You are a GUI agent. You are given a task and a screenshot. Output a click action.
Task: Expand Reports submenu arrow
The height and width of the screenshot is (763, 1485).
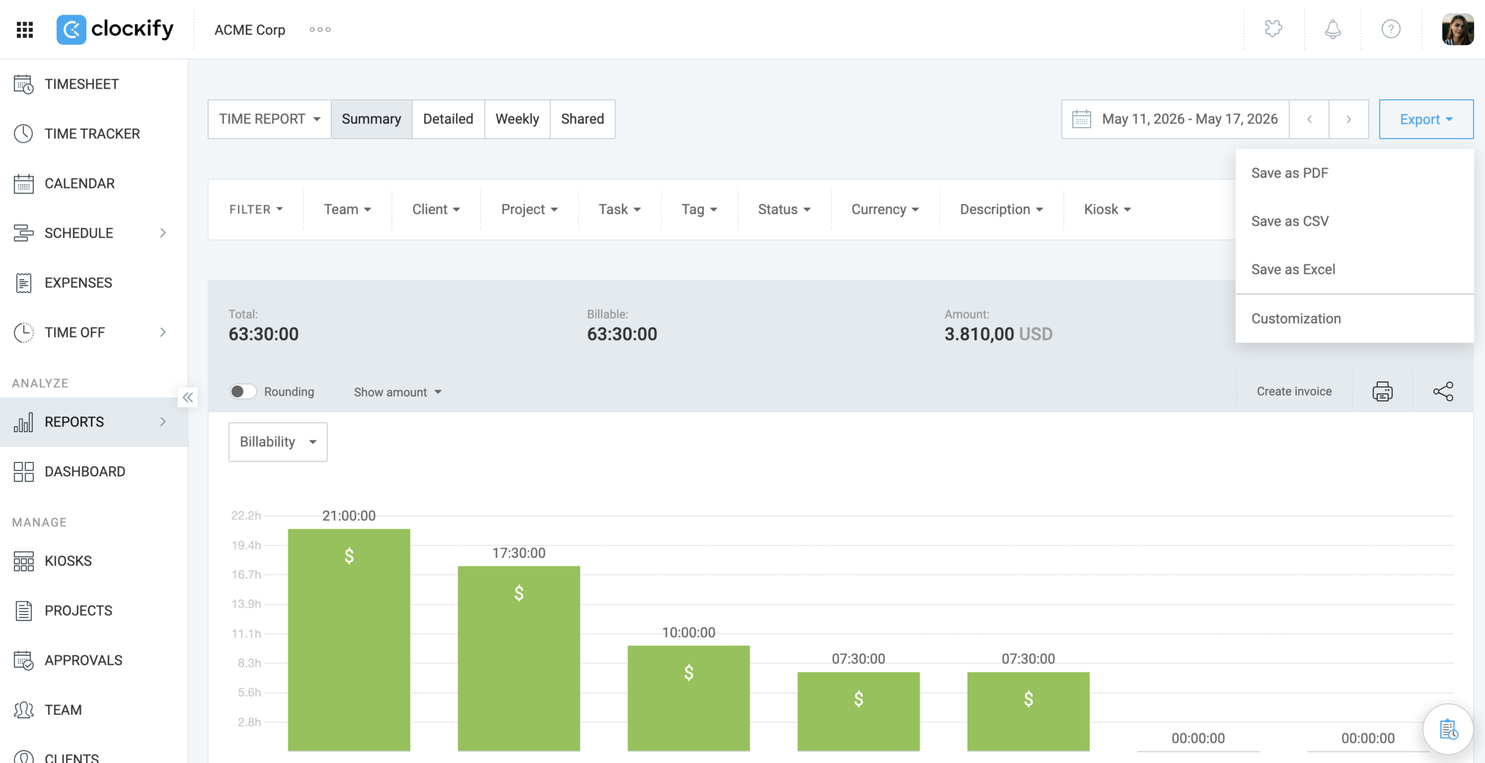163,422
